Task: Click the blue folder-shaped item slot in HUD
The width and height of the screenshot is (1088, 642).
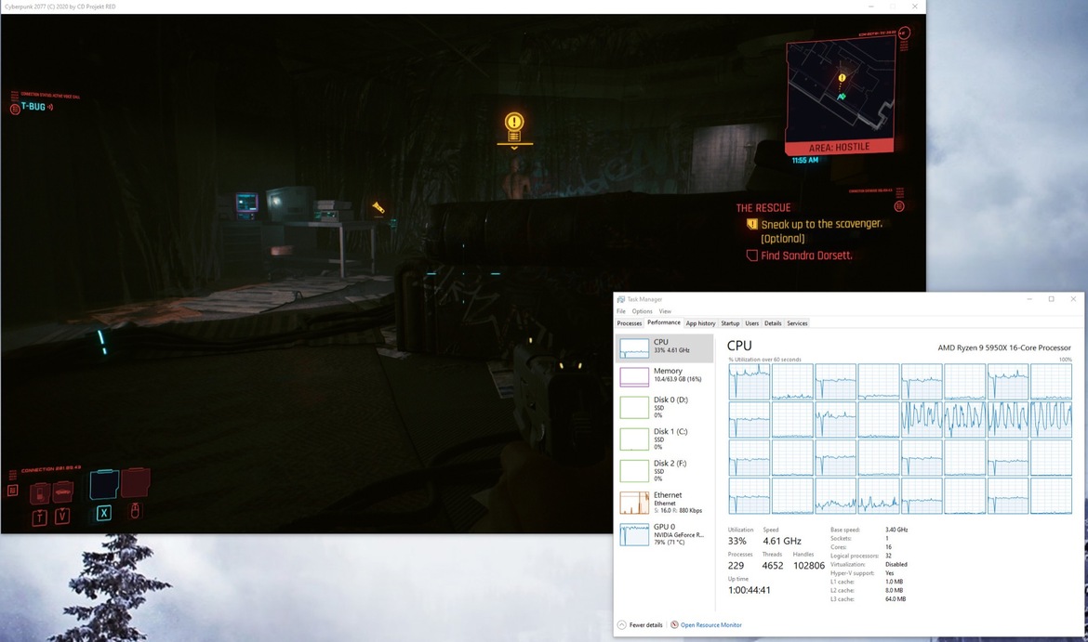Action: point(104,484)
